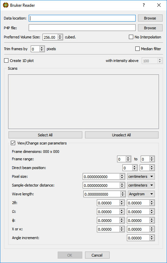This screenshot has width=167, height=263.
Task: Click Select All scans button
Action: click(x=45, y=135)
